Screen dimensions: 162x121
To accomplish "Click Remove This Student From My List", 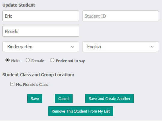I will tap(81, 111).
